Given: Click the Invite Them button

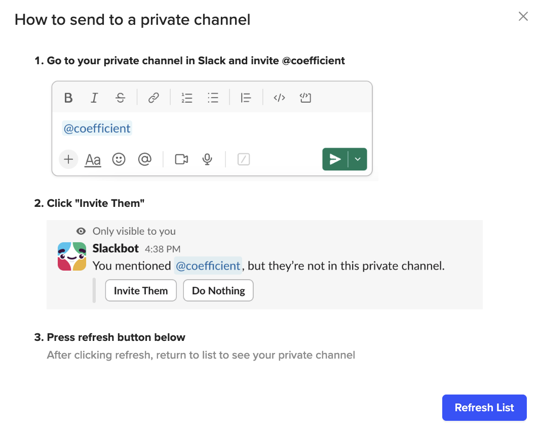Looking at the screenshot, I should [141, 290].
